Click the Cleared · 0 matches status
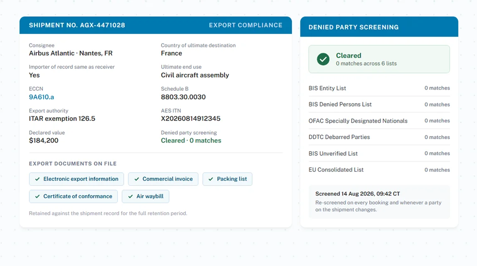477x266 pixels. coord(191,140)
